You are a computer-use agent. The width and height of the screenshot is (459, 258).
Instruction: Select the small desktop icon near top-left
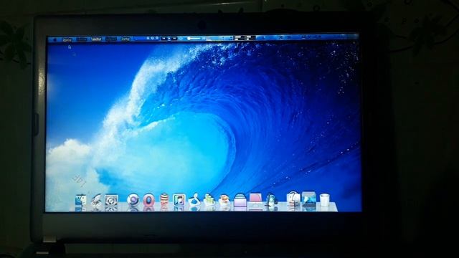(x=70, y=47)
